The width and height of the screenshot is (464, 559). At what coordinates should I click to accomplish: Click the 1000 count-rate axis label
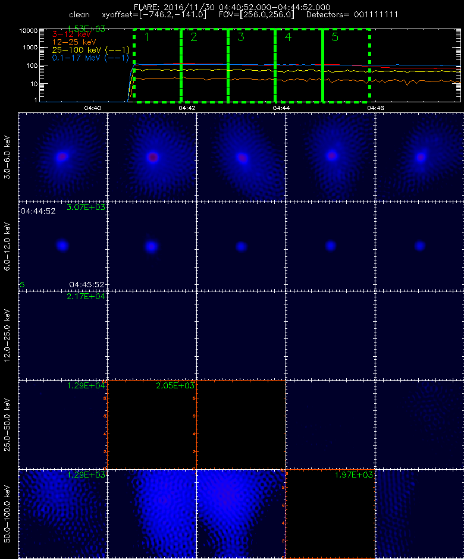tap(30, 48)
